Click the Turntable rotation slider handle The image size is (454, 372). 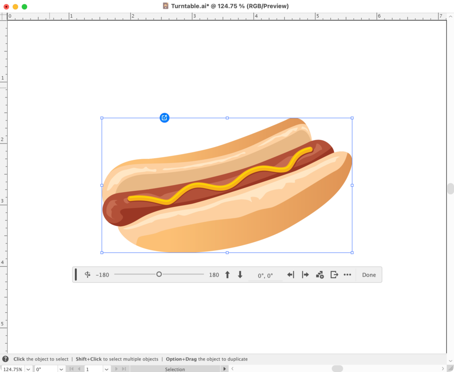point(159,275)
